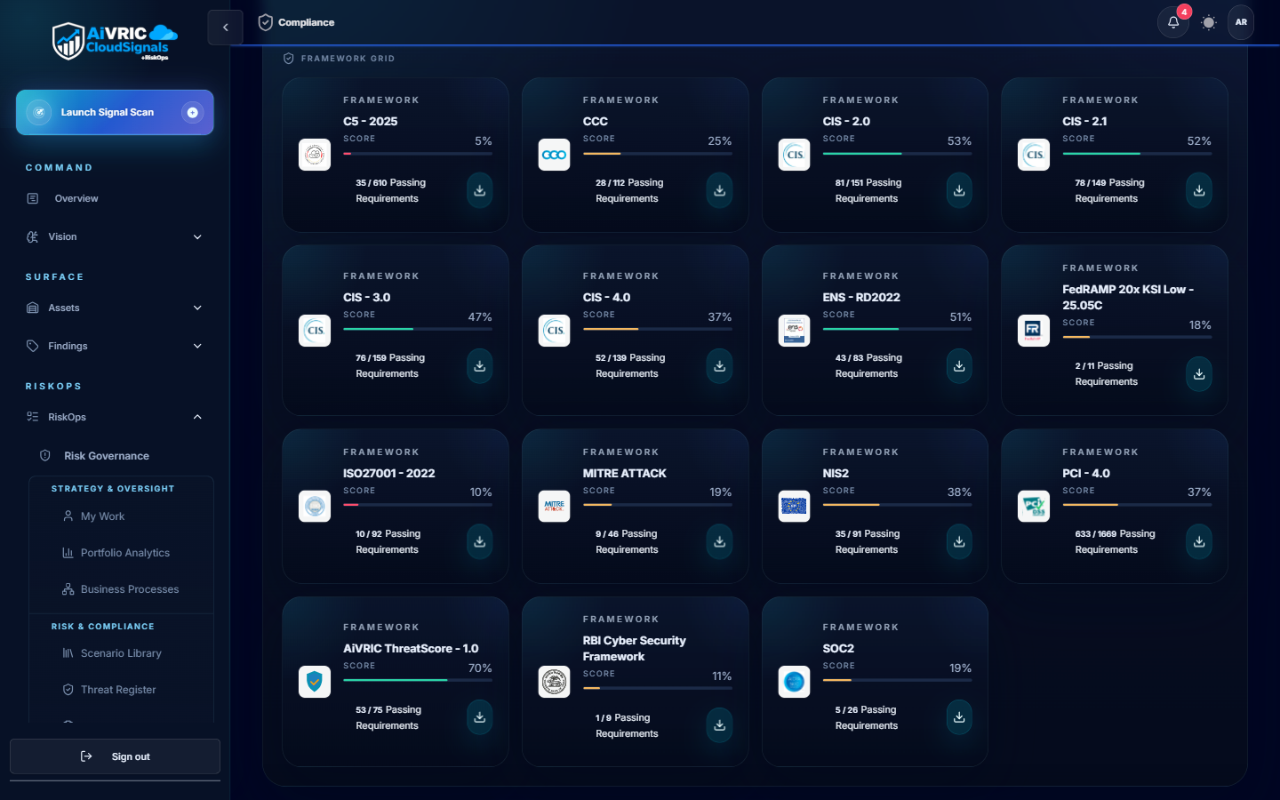Screen dimensions: 1280x800
Task: Click the PCI - 4.0 framework logo
Action: pyautogui.click(x=1034, y=506)
